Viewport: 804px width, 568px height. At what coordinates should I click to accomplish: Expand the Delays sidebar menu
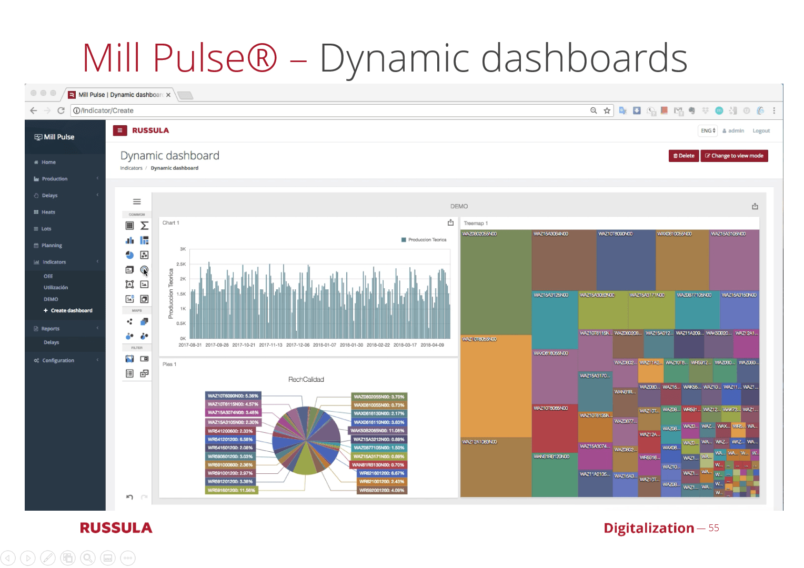(x=65, y=195)
